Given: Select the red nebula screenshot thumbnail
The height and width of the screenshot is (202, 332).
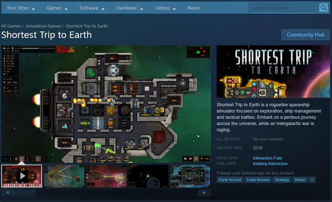Looking at the screenshot, I should [106, 176].
